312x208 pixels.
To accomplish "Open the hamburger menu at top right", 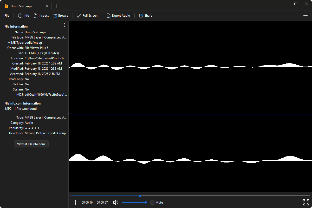I will (305, 16).
